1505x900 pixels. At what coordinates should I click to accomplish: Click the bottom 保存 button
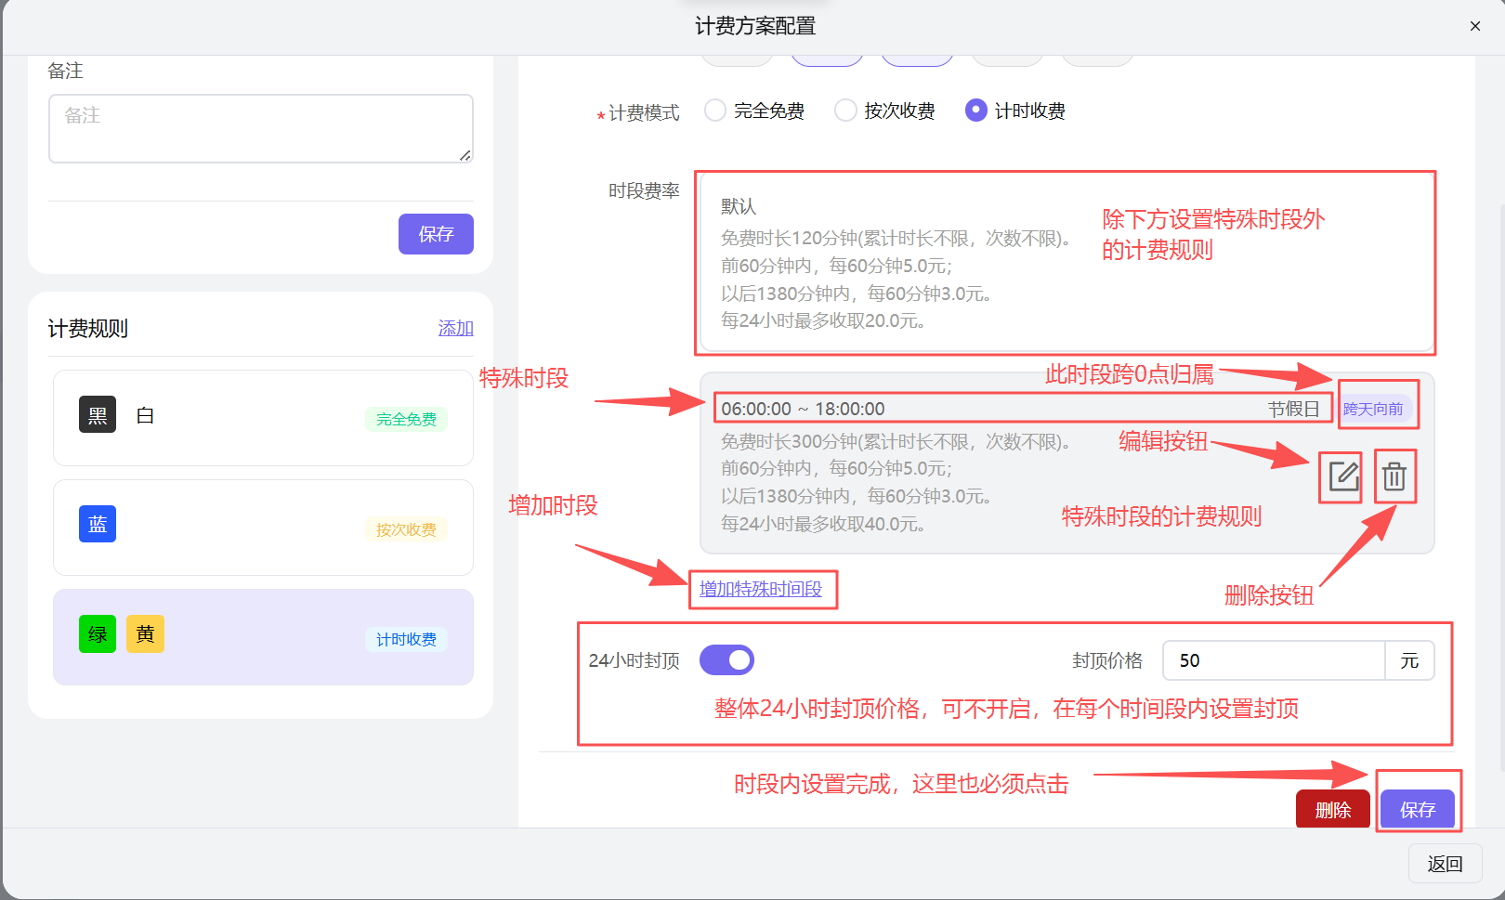[x=1418, y=809]
